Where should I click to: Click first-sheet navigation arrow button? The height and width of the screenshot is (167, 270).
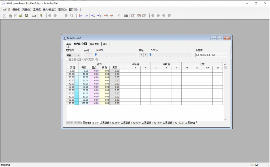(68, 123)
